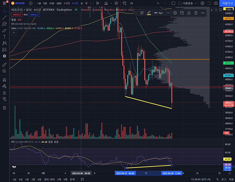
Task: Select the text annotation tool
Action: coord(4,37)
